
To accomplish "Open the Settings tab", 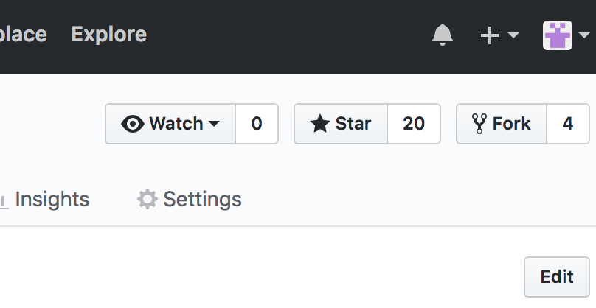I will (x=202, y=199).
